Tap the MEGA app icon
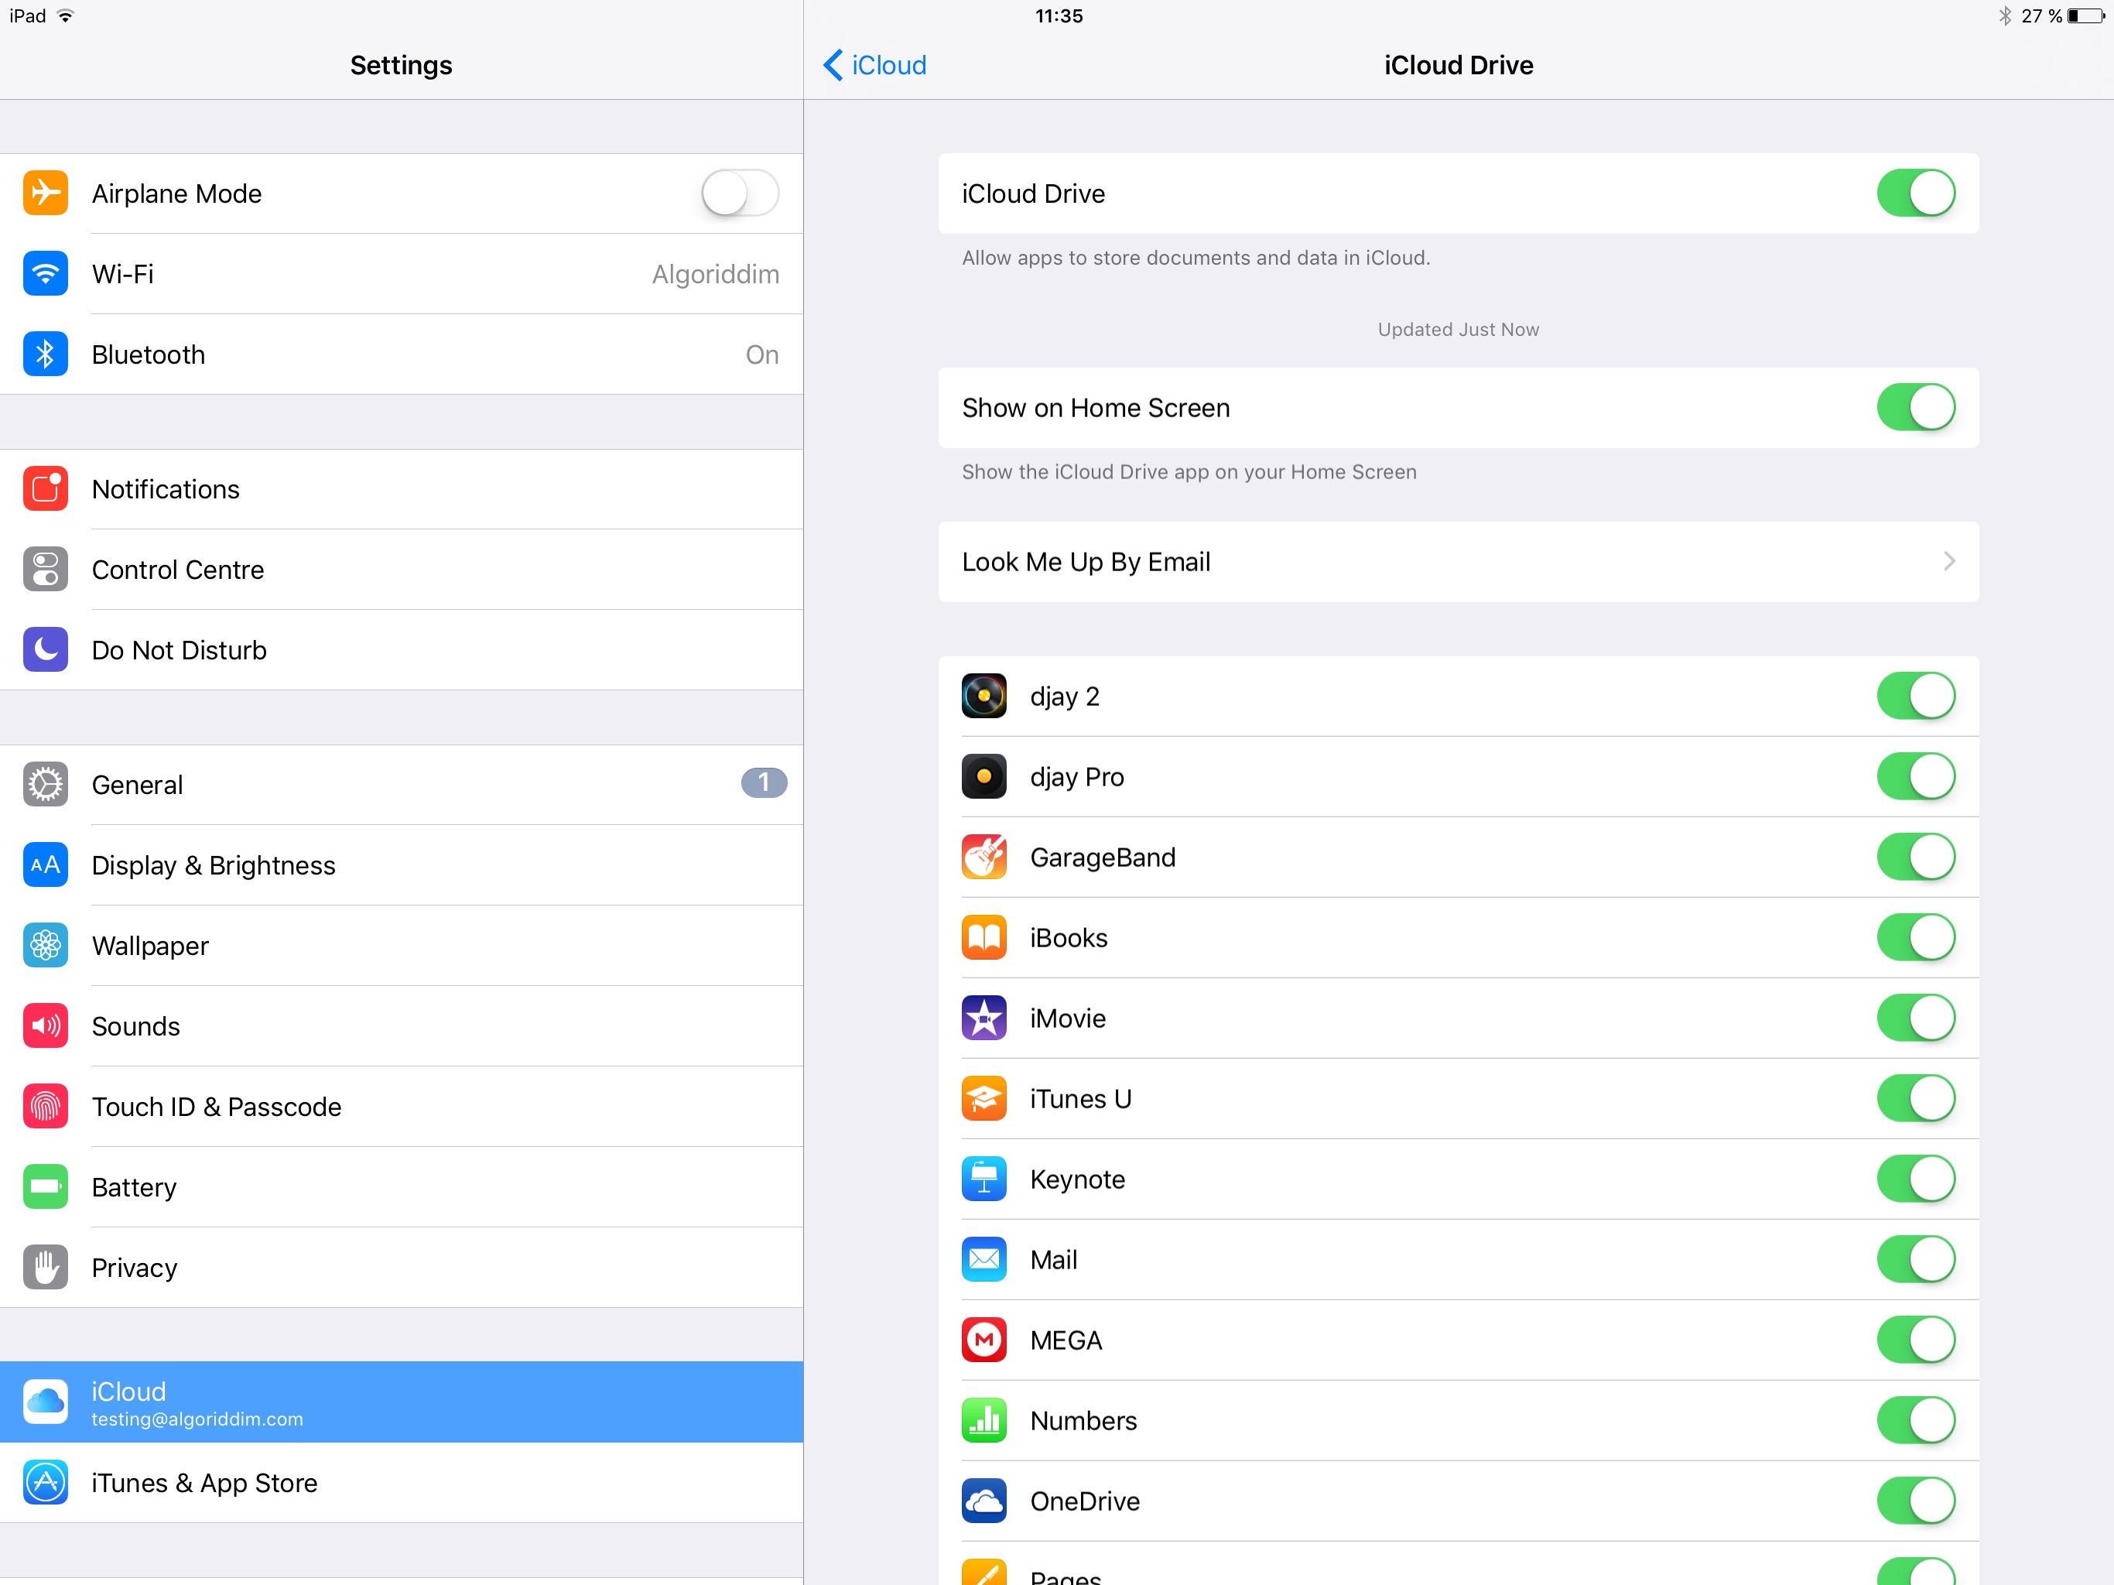The height and width of the screenshot is (1585, 2114). click(983, 1338)
